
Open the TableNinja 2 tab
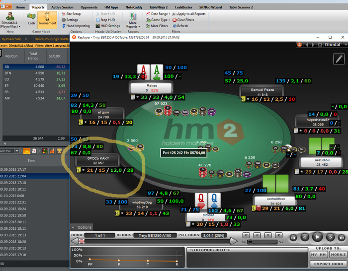pos(159,7)
